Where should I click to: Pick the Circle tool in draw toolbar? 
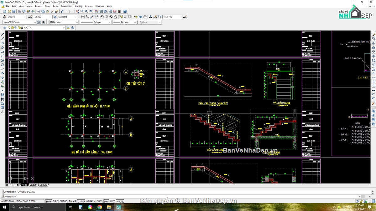3,61
